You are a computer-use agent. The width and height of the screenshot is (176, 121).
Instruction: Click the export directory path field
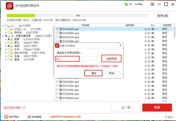[77, 59]
